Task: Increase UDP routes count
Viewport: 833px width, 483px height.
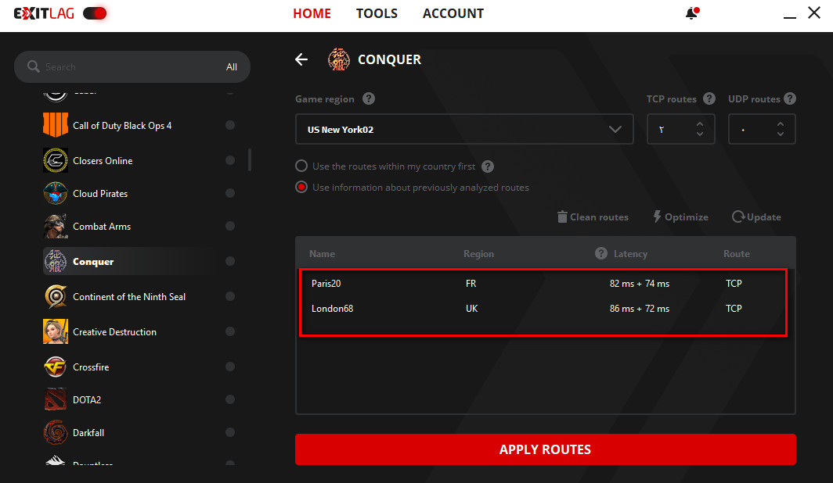Action: pos(781,124)
